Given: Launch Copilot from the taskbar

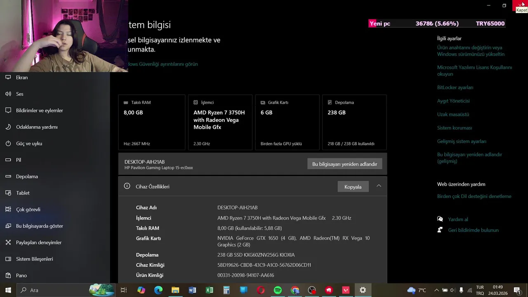Looking at the screenshot, I should click(141, 290).
